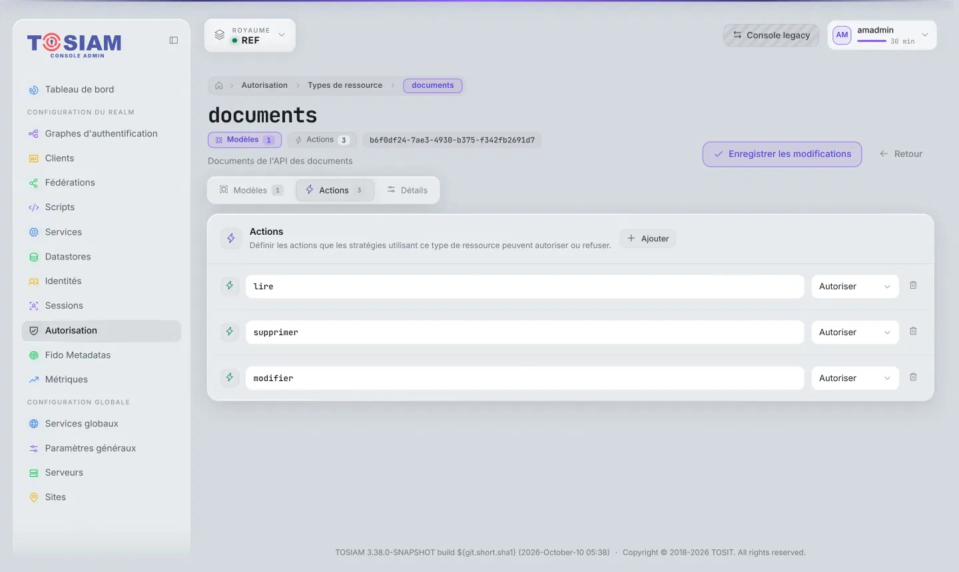
Task: Open Services globaux
Action: [101, 424]
